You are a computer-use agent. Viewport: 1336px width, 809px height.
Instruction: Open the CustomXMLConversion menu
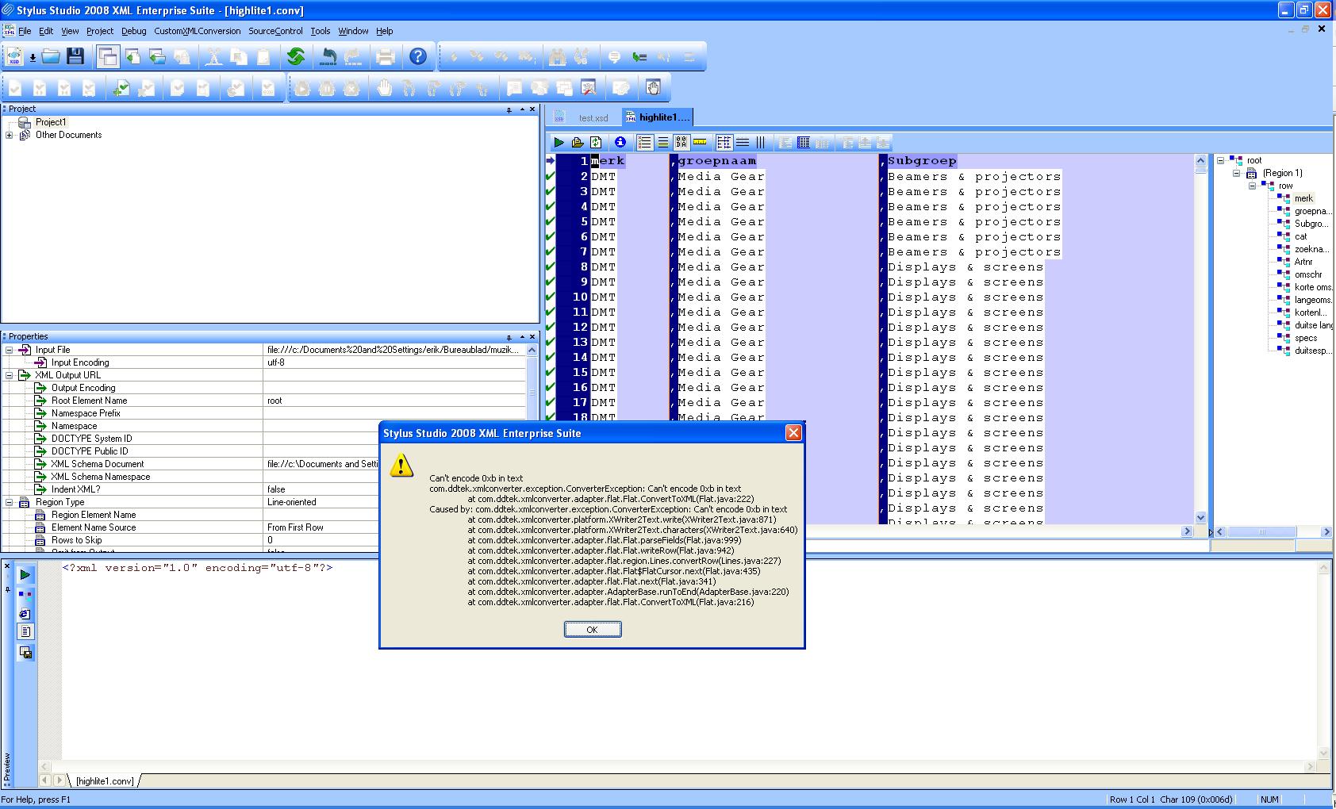pos(197,31)
